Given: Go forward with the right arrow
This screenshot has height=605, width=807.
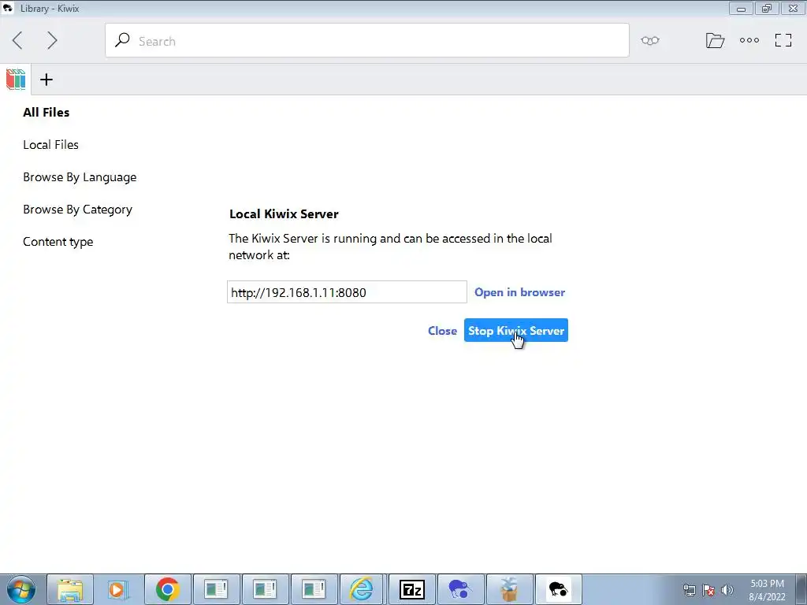Looking at the screenshot, I should (x=52, y=40).
